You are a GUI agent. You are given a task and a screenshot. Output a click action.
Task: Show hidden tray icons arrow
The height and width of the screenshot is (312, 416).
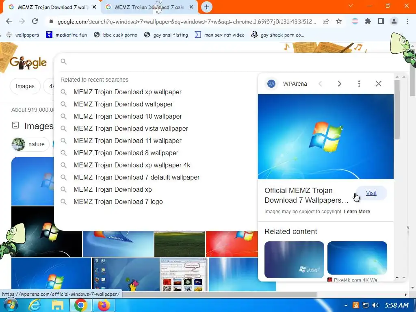coord(346,305)
